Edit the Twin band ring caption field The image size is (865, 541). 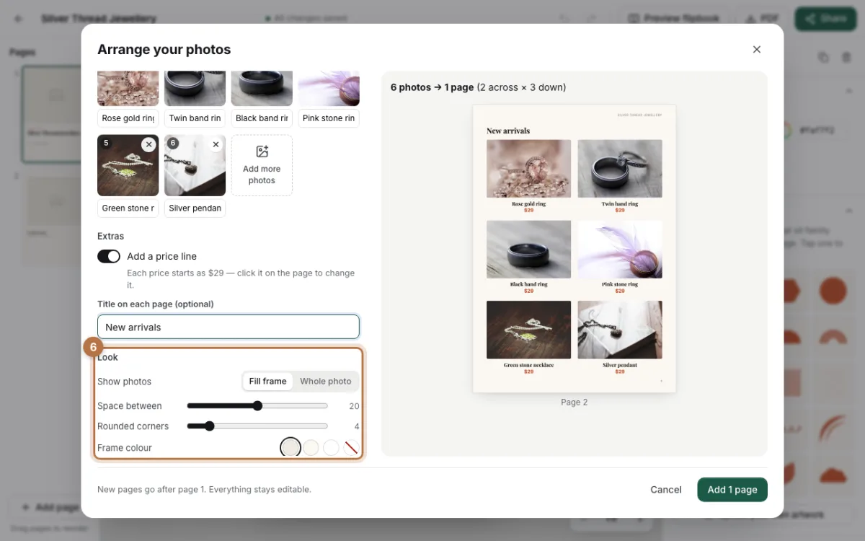pyautogui.click(x=195, y=118)
